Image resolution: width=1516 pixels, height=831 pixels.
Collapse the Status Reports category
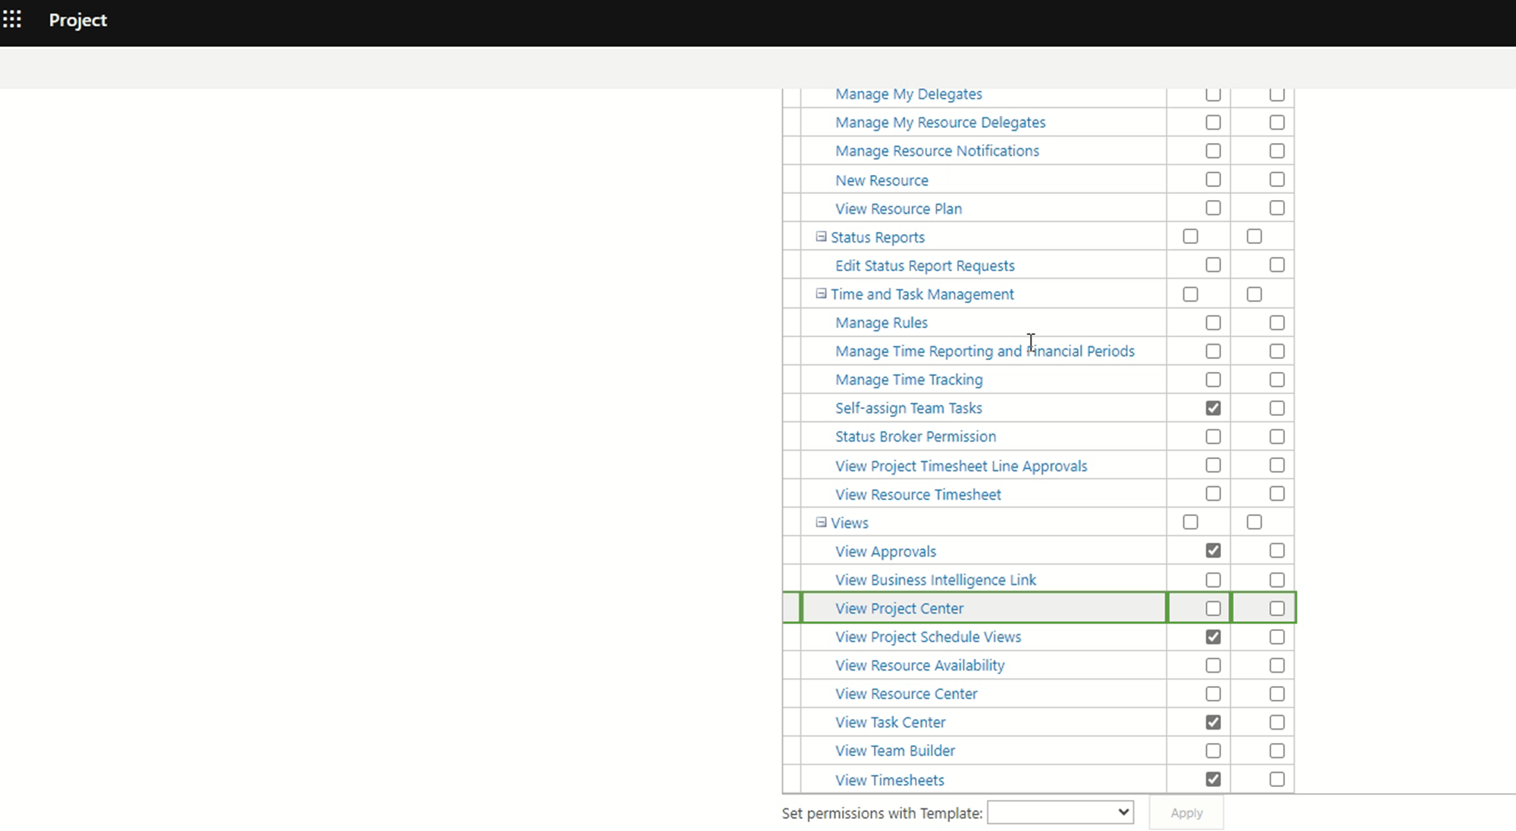[x=821, y=236]
